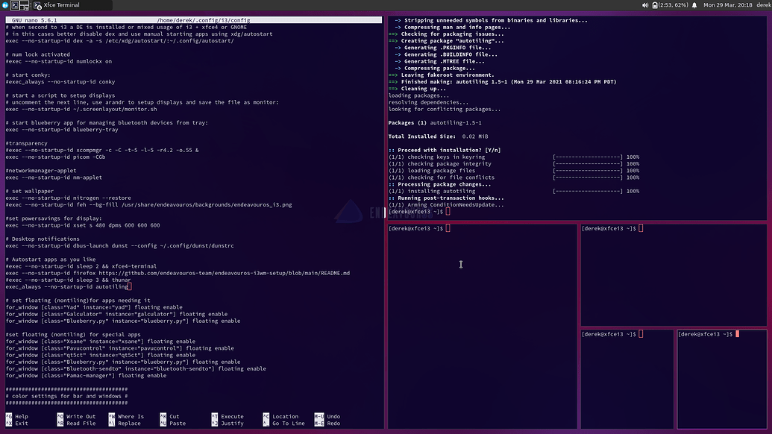Click Write Out to save the i3 config
The height and width of the screenshot is (434, 772).
click(79, 416)
